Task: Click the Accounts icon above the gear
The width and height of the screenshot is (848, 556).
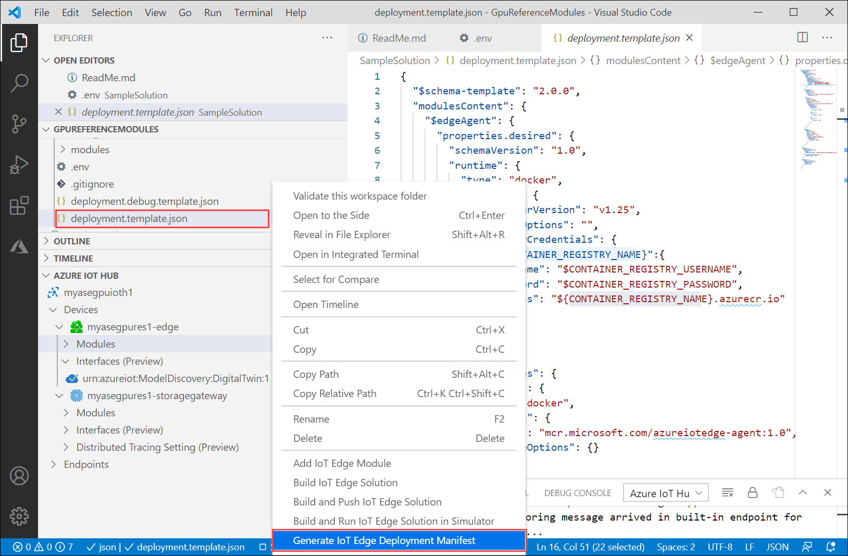Action: pos(19,475)
